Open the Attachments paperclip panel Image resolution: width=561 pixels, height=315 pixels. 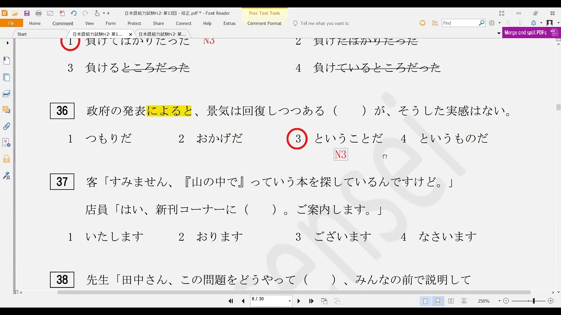[x=7, y=126]
